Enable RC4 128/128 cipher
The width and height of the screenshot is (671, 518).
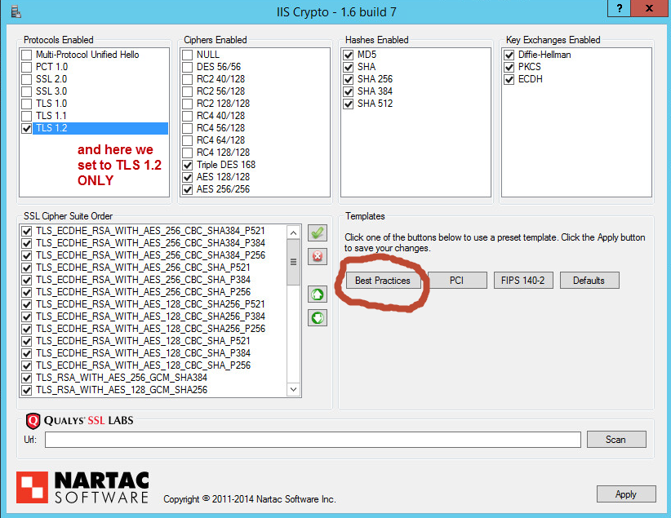click(x=187, y=153)
